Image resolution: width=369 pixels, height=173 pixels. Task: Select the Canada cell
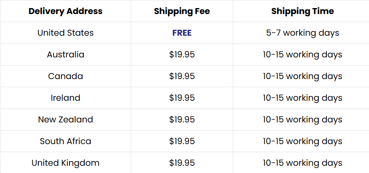click(66, 76)
